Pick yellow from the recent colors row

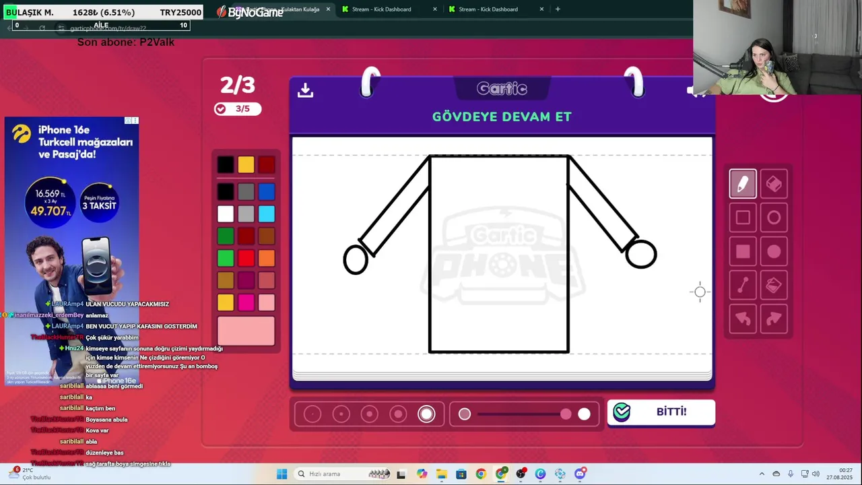tap(246, 164)
